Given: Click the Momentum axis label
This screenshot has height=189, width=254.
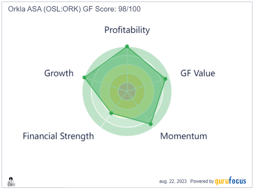Looking at the screenshot, I should click(183, 136).
